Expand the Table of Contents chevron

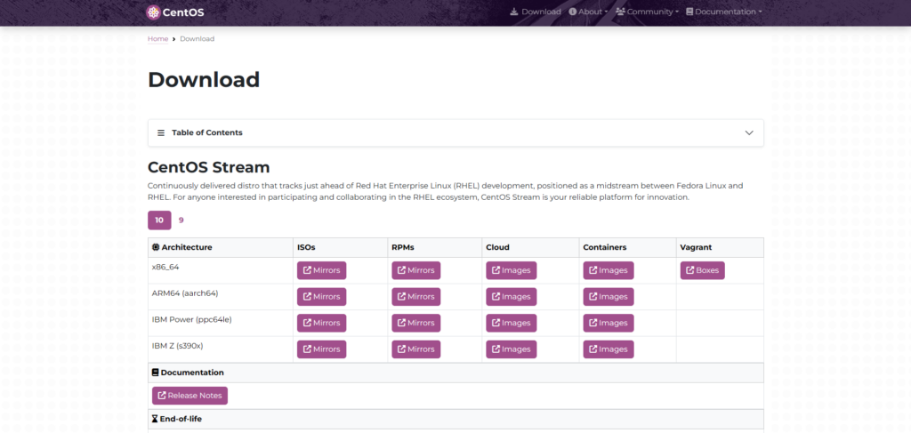749,132
